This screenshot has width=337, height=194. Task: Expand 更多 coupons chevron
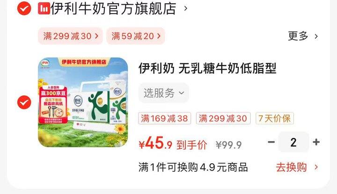(x=316, y=36)
